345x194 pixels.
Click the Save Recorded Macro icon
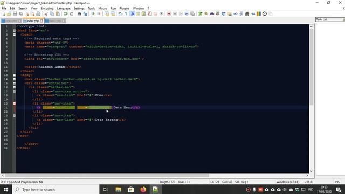pyautogui.click(x=192, y=14)
